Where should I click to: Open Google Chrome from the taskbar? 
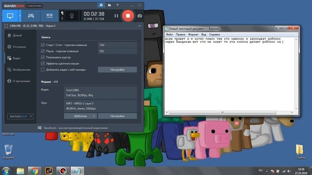tap(35, 171)
